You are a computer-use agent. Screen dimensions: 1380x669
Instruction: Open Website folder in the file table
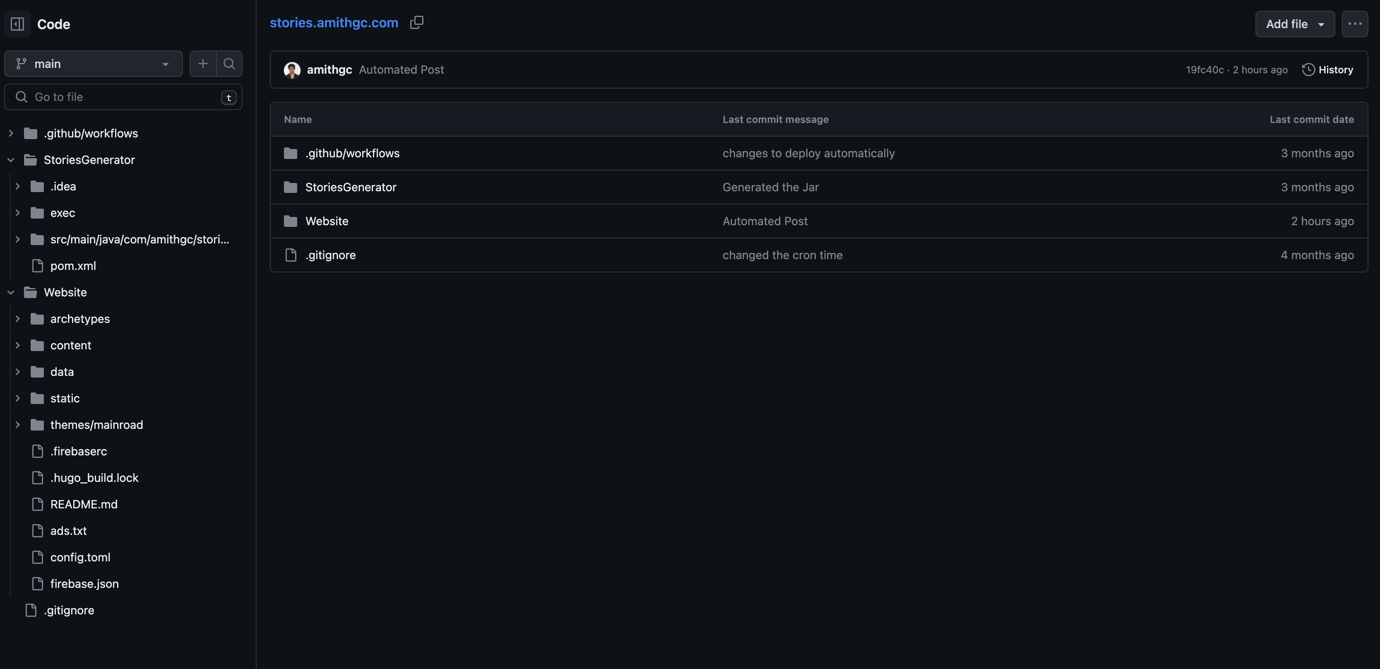(x=327, y=221)
